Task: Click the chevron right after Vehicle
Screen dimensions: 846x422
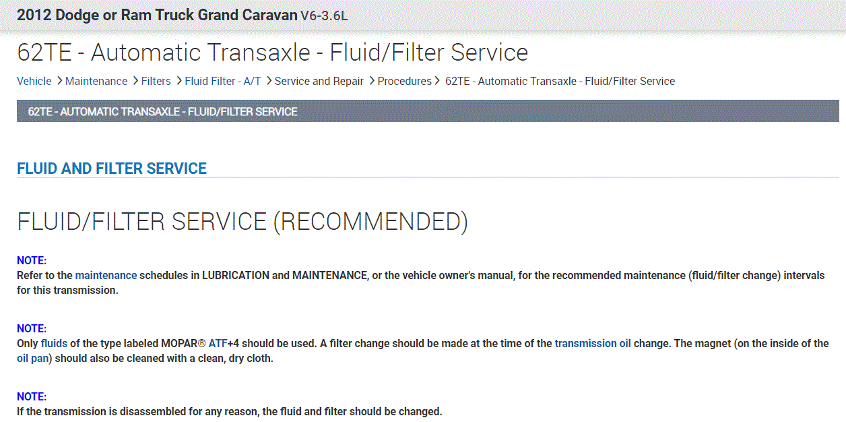Action: 59,81
